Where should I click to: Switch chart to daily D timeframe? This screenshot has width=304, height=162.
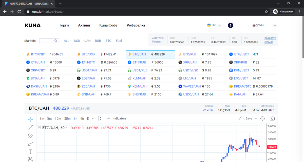point(88,118)
